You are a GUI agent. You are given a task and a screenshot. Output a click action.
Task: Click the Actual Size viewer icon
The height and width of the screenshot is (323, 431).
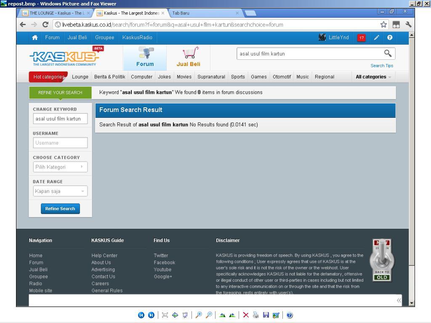point(175,315)
